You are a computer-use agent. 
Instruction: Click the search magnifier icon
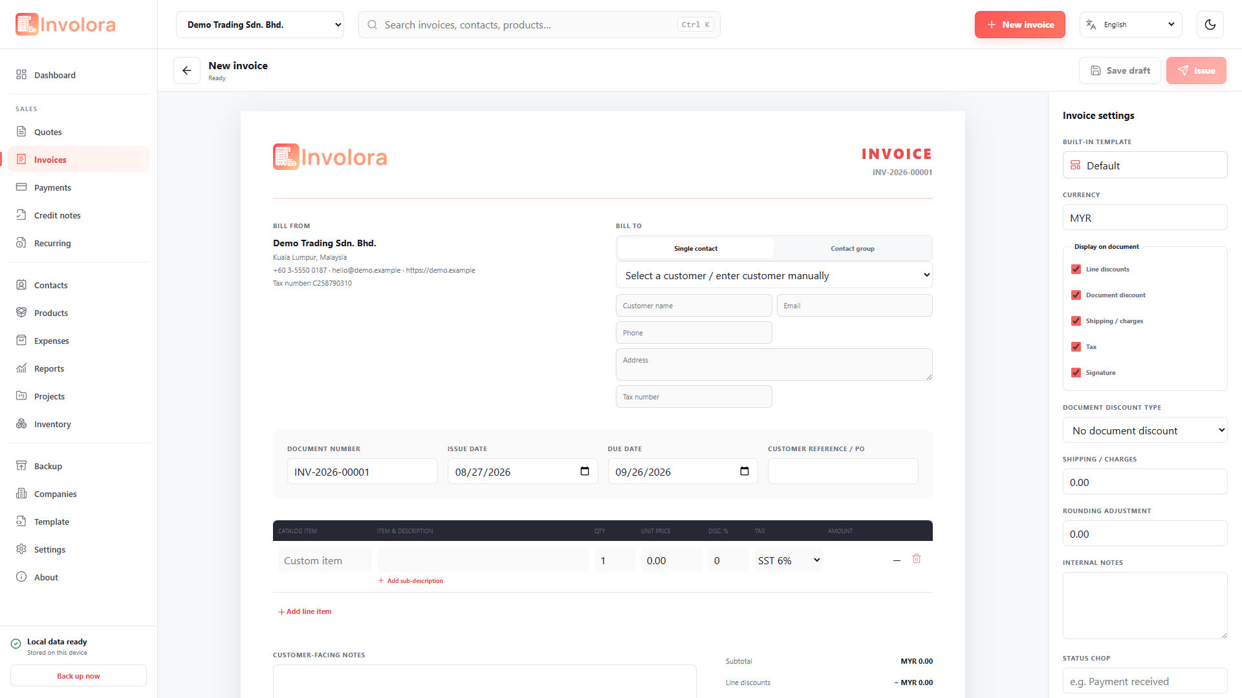point(373,25)
